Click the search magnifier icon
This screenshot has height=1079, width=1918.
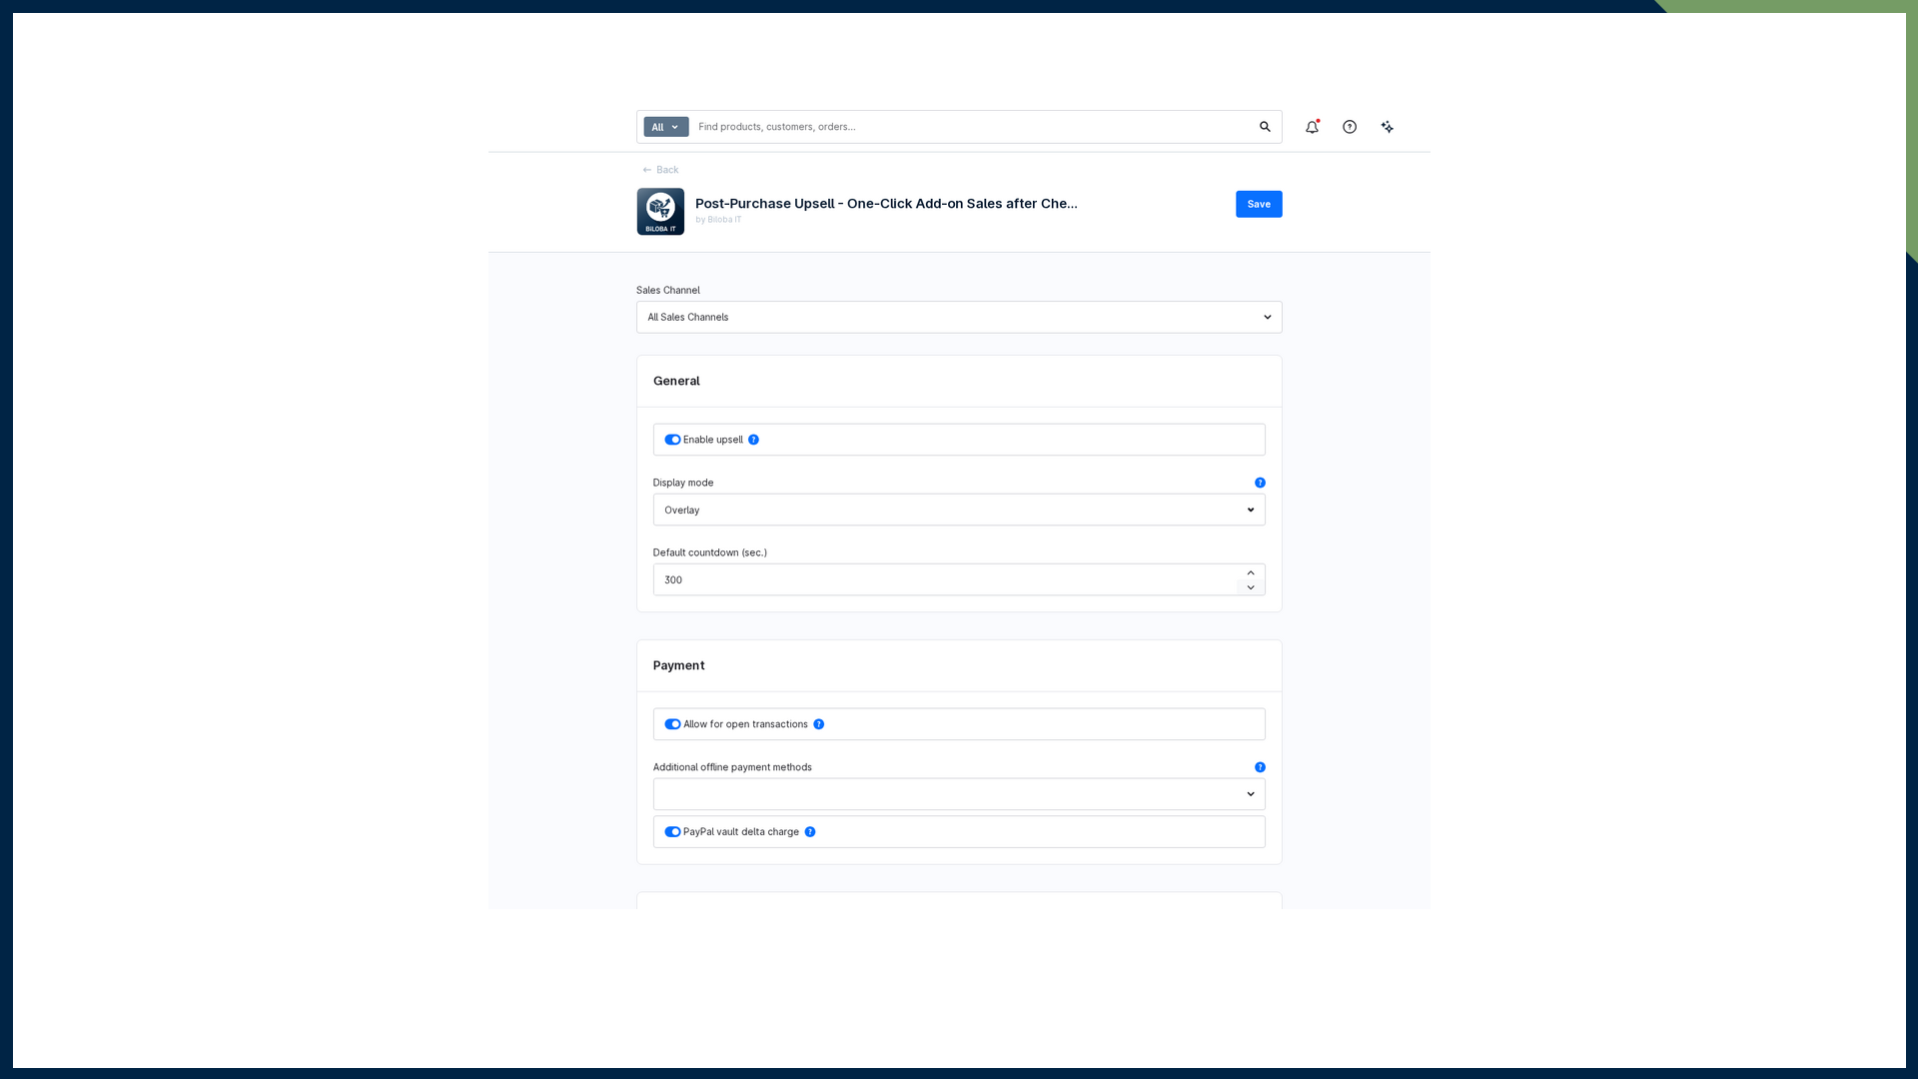coord(1265,127)
